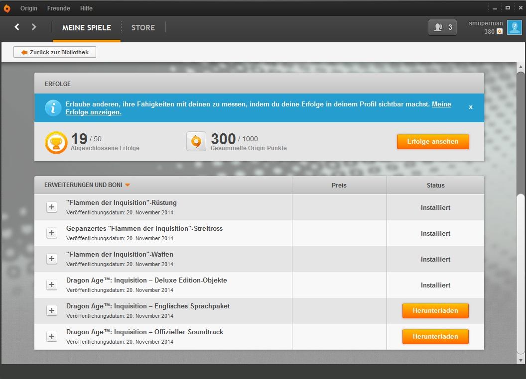Click the Installiert status of Streitross row
526x379 pixels.
click(x=435, y=234)
